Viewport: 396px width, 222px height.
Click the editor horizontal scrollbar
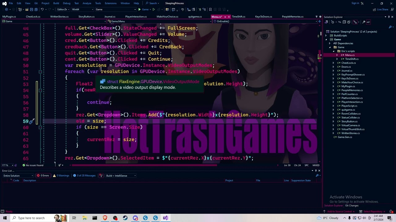[144, 165]
